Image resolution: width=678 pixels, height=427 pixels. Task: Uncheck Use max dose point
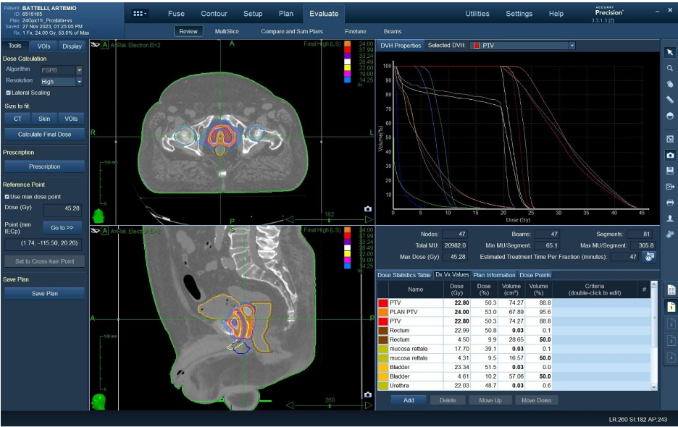(8, 196)
